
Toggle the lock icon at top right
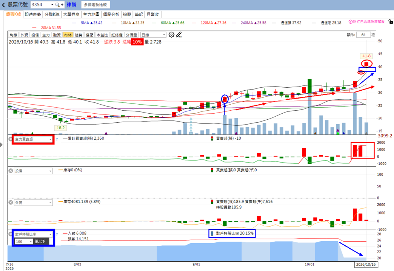[x=390, y=22]
